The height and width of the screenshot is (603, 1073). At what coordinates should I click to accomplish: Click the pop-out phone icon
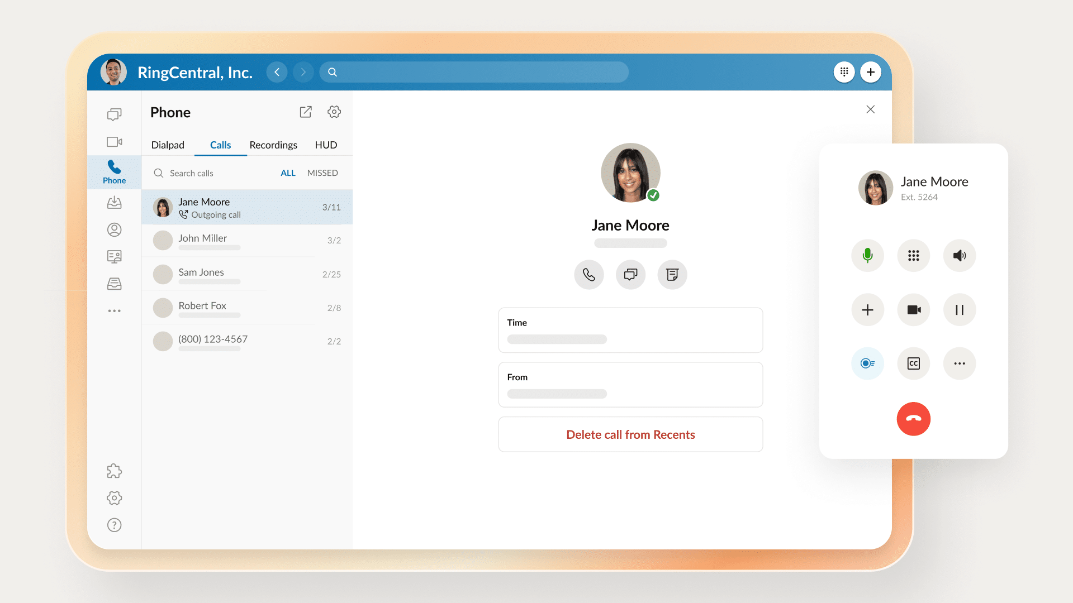coord(306,112)
